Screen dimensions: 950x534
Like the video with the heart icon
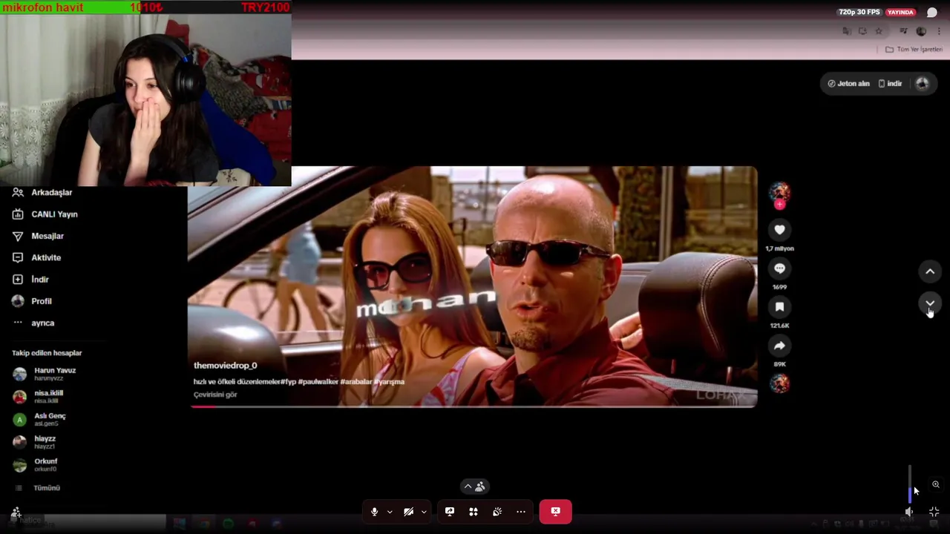coord(779,230)
